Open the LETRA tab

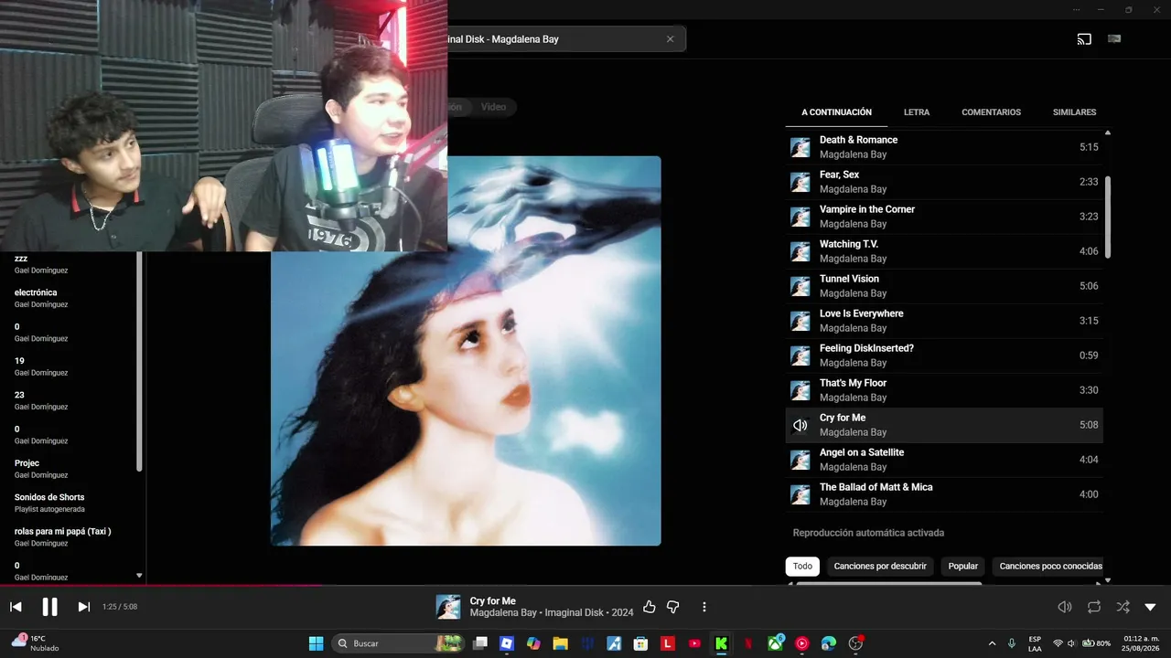(x=917, y=112)
